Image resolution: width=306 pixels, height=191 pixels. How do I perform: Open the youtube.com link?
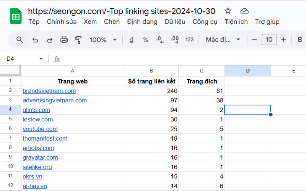40,129
